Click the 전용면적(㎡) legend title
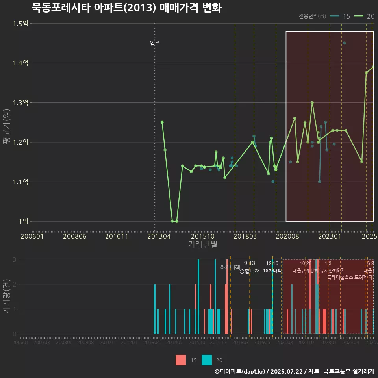 312,16
